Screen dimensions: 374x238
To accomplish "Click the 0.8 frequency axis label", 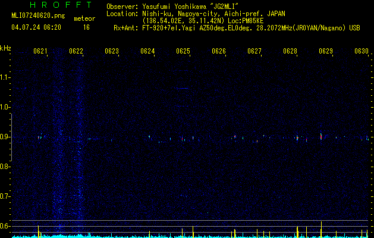I will coord(5,167).
